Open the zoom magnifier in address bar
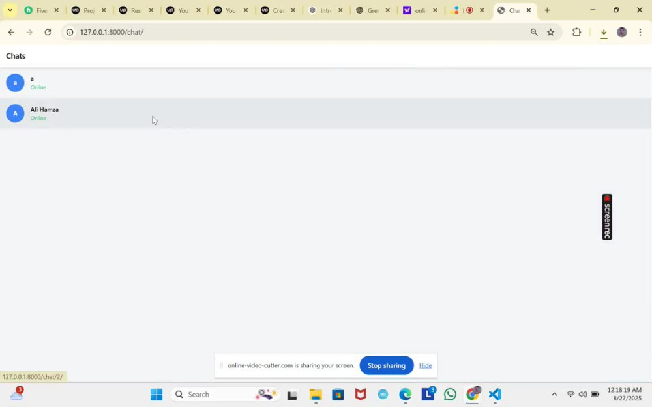Screen dimensions: 652x407 (x=534, y=32)
